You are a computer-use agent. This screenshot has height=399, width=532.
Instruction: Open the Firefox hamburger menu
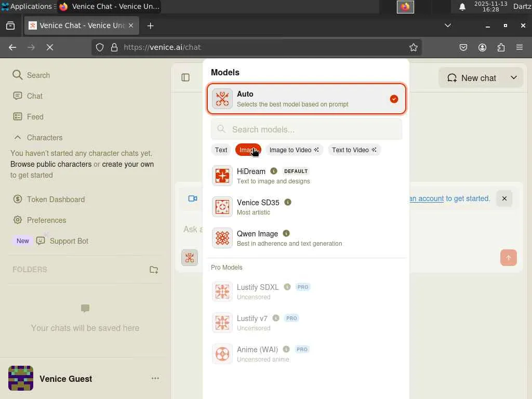coord(520,47)
